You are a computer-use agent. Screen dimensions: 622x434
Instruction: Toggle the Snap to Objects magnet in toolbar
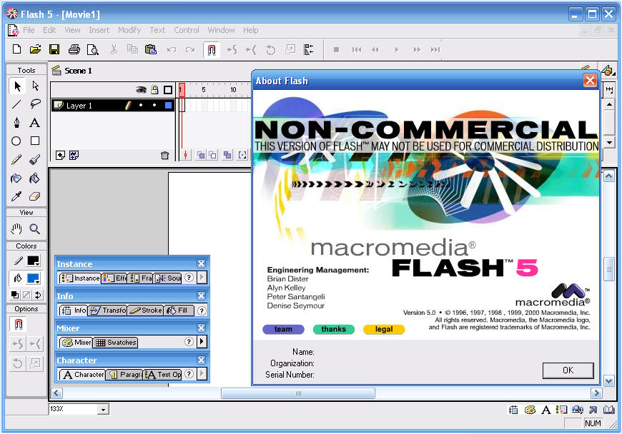click(x=212, y=49)
